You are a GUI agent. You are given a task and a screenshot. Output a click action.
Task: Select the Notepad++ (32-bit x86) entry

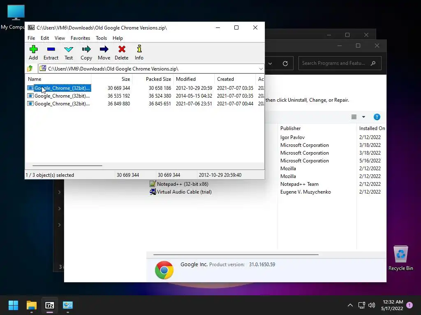183,184
